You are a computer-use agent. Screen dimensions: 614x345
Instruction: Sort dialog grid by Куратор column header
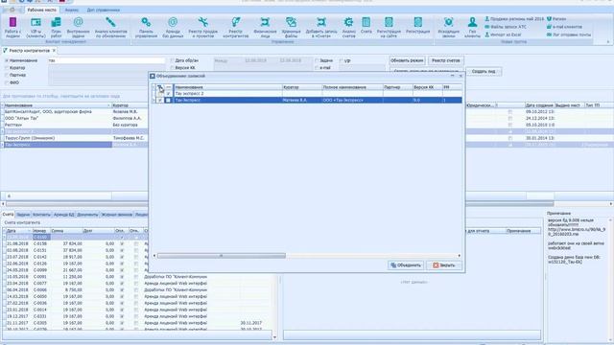coord(302,87)
